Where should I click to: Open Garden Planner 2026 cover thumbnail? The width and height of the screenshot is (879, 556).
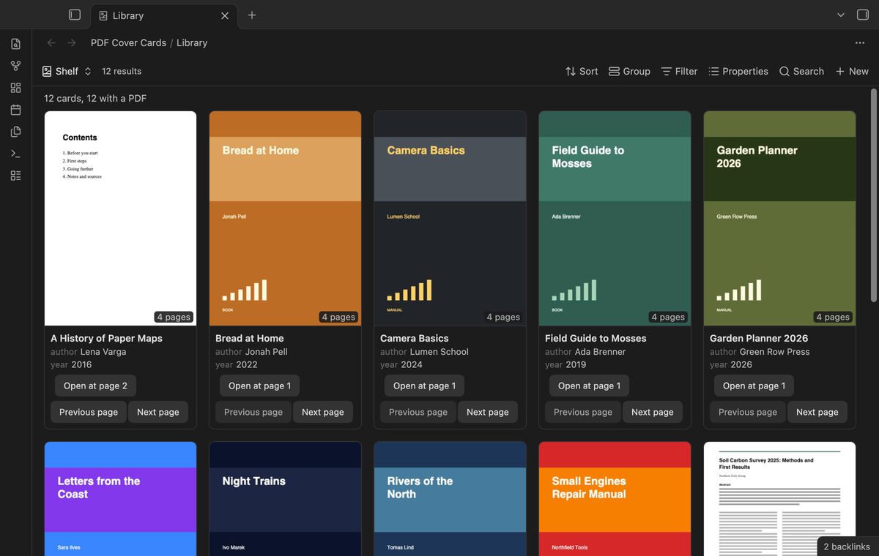[x=779, y=218]
